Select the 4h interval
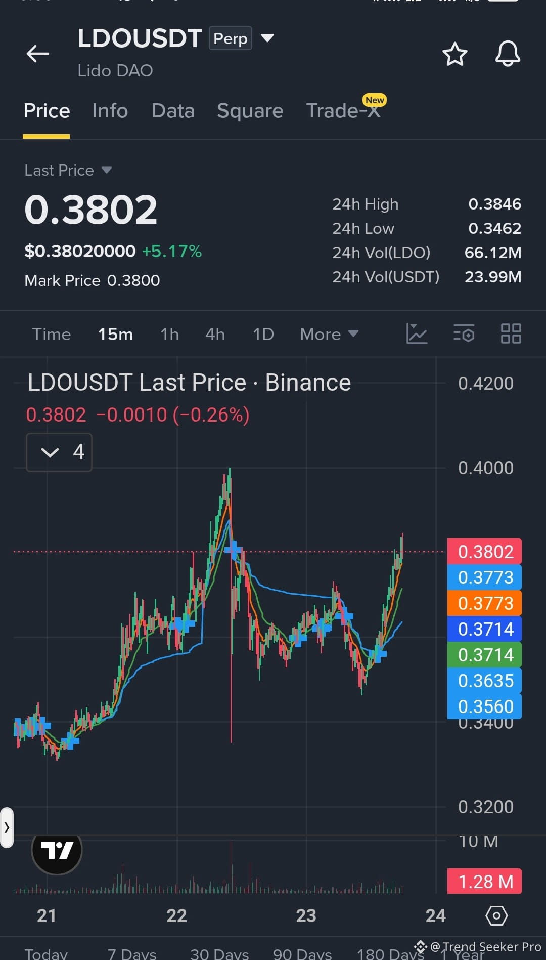This screenshot has height=960, width=546. tap(215, 334)
